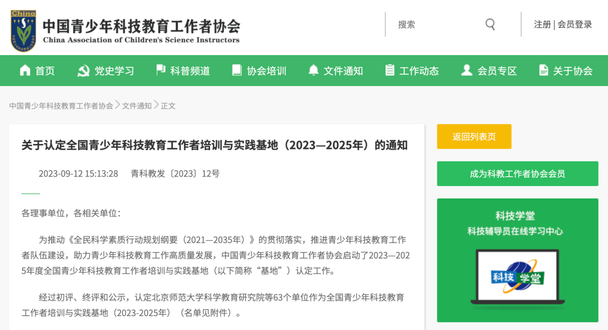
Task: Click the paragraph beginning 经过初评、终评和公示
Action: 213,305
